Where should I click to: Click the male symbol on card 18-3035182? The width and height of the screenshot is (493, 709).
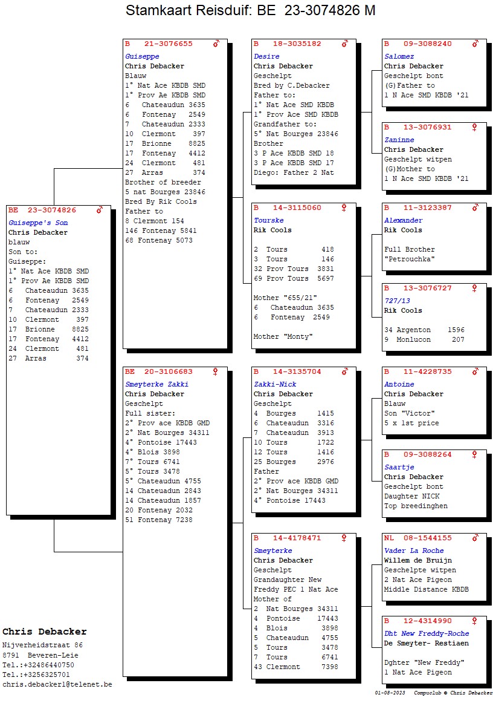(345, 44)
